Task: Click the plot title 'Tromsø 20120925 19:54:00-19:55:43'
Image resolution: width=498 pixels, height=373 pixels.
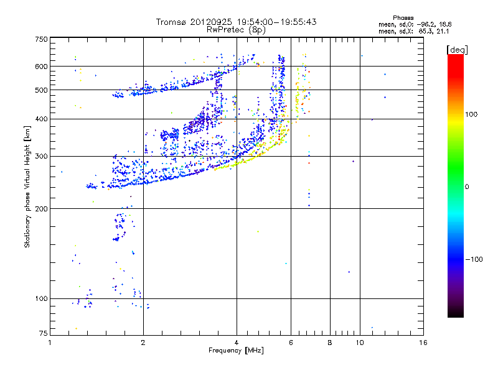Action: 236,22
